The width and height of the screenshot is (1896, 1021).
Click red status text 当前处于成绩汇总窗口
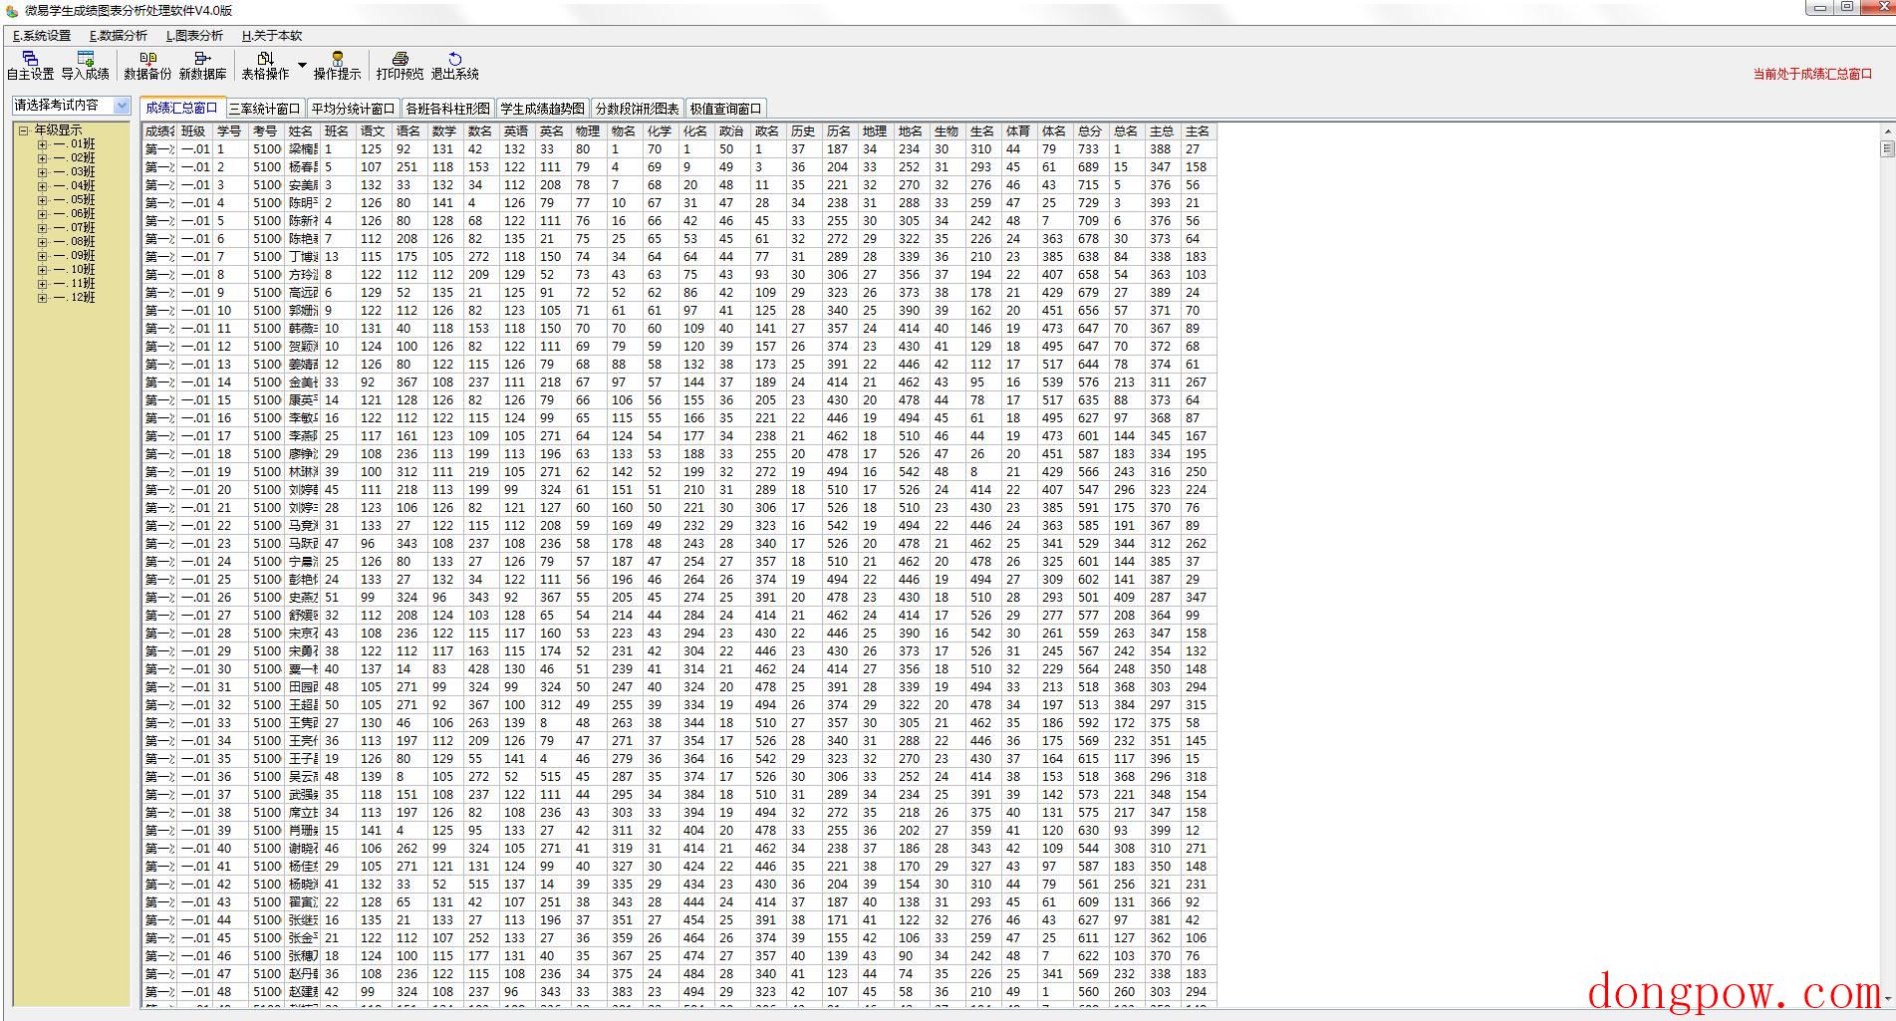click(x=1812, y=74)
